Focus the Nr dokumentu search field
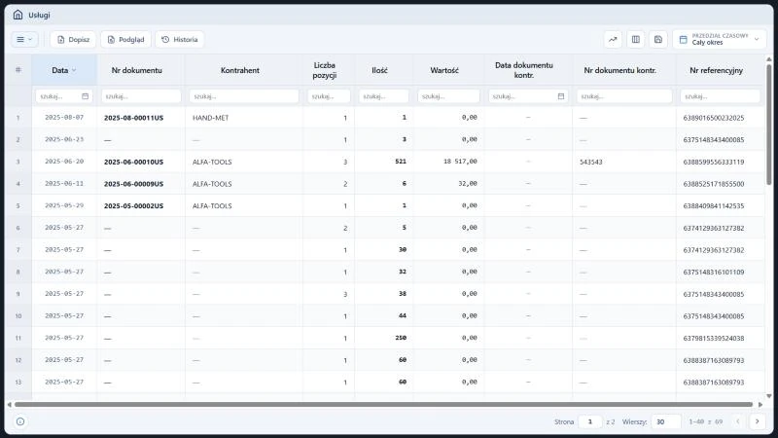This screenshot has width=778, height=438. pos(141,96)
